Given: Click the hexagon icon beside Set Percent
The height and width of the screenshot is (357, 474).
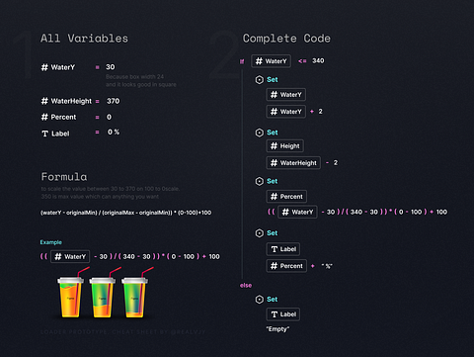Looking at the screenshot, I should tap(260, 181).
